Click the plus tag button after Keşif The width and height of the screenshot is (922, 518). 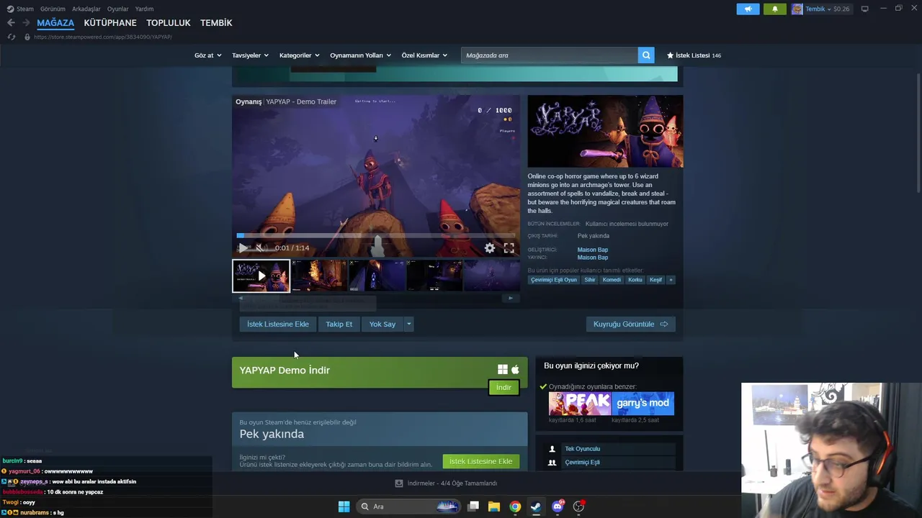[671, 280]
